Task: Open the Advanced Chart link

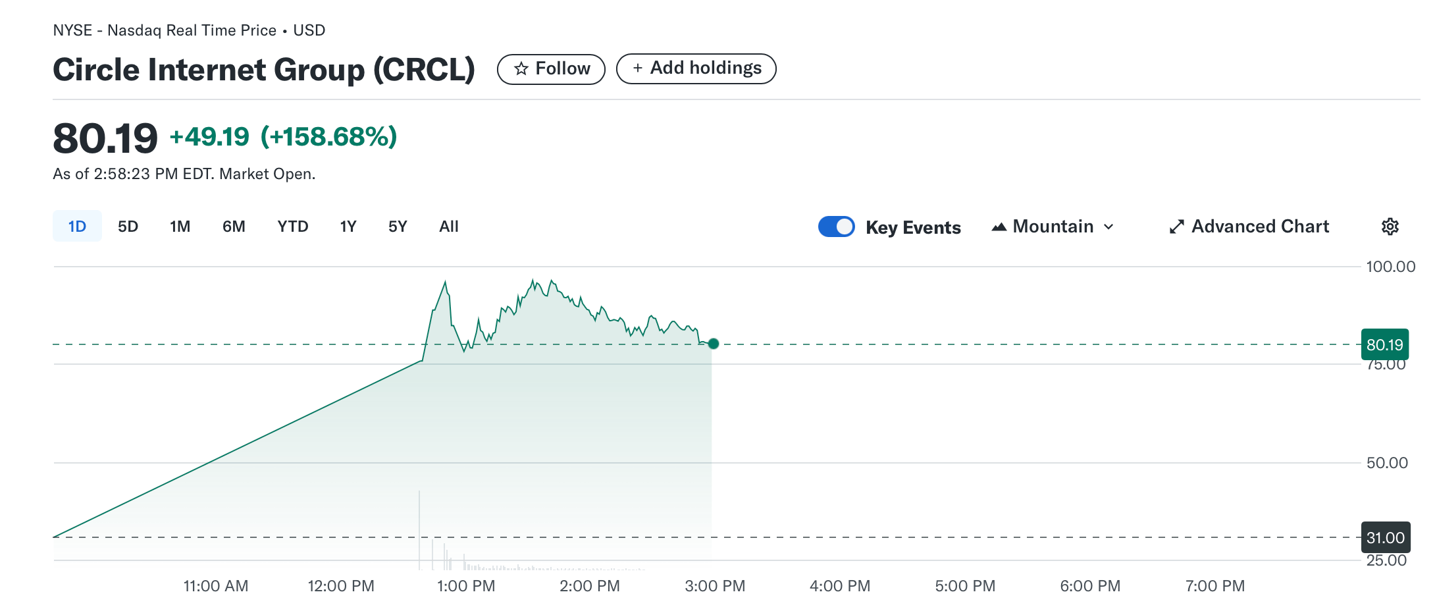Action: (x=1260, y=227)
